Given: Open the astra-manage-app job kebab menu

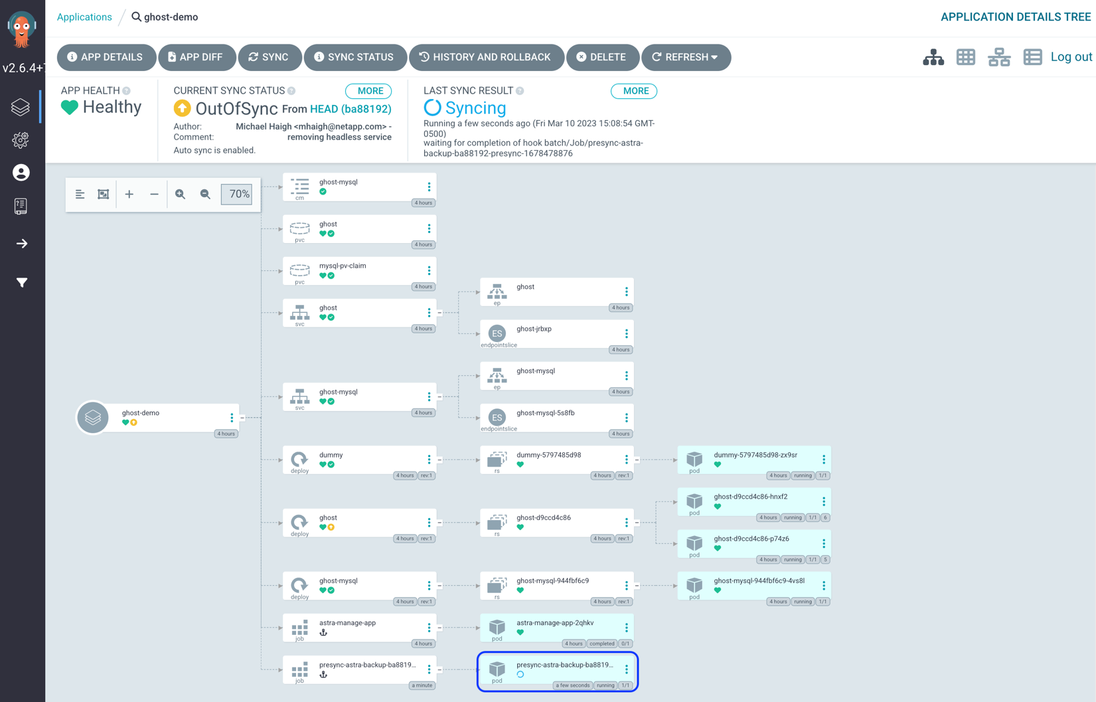Looking at the screenshot, I should (x=429, y=628).
